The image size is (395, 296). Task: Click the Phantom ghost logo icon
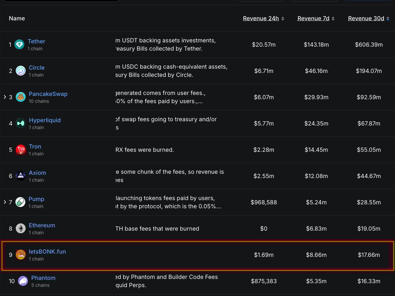click(x=23, y=281)
